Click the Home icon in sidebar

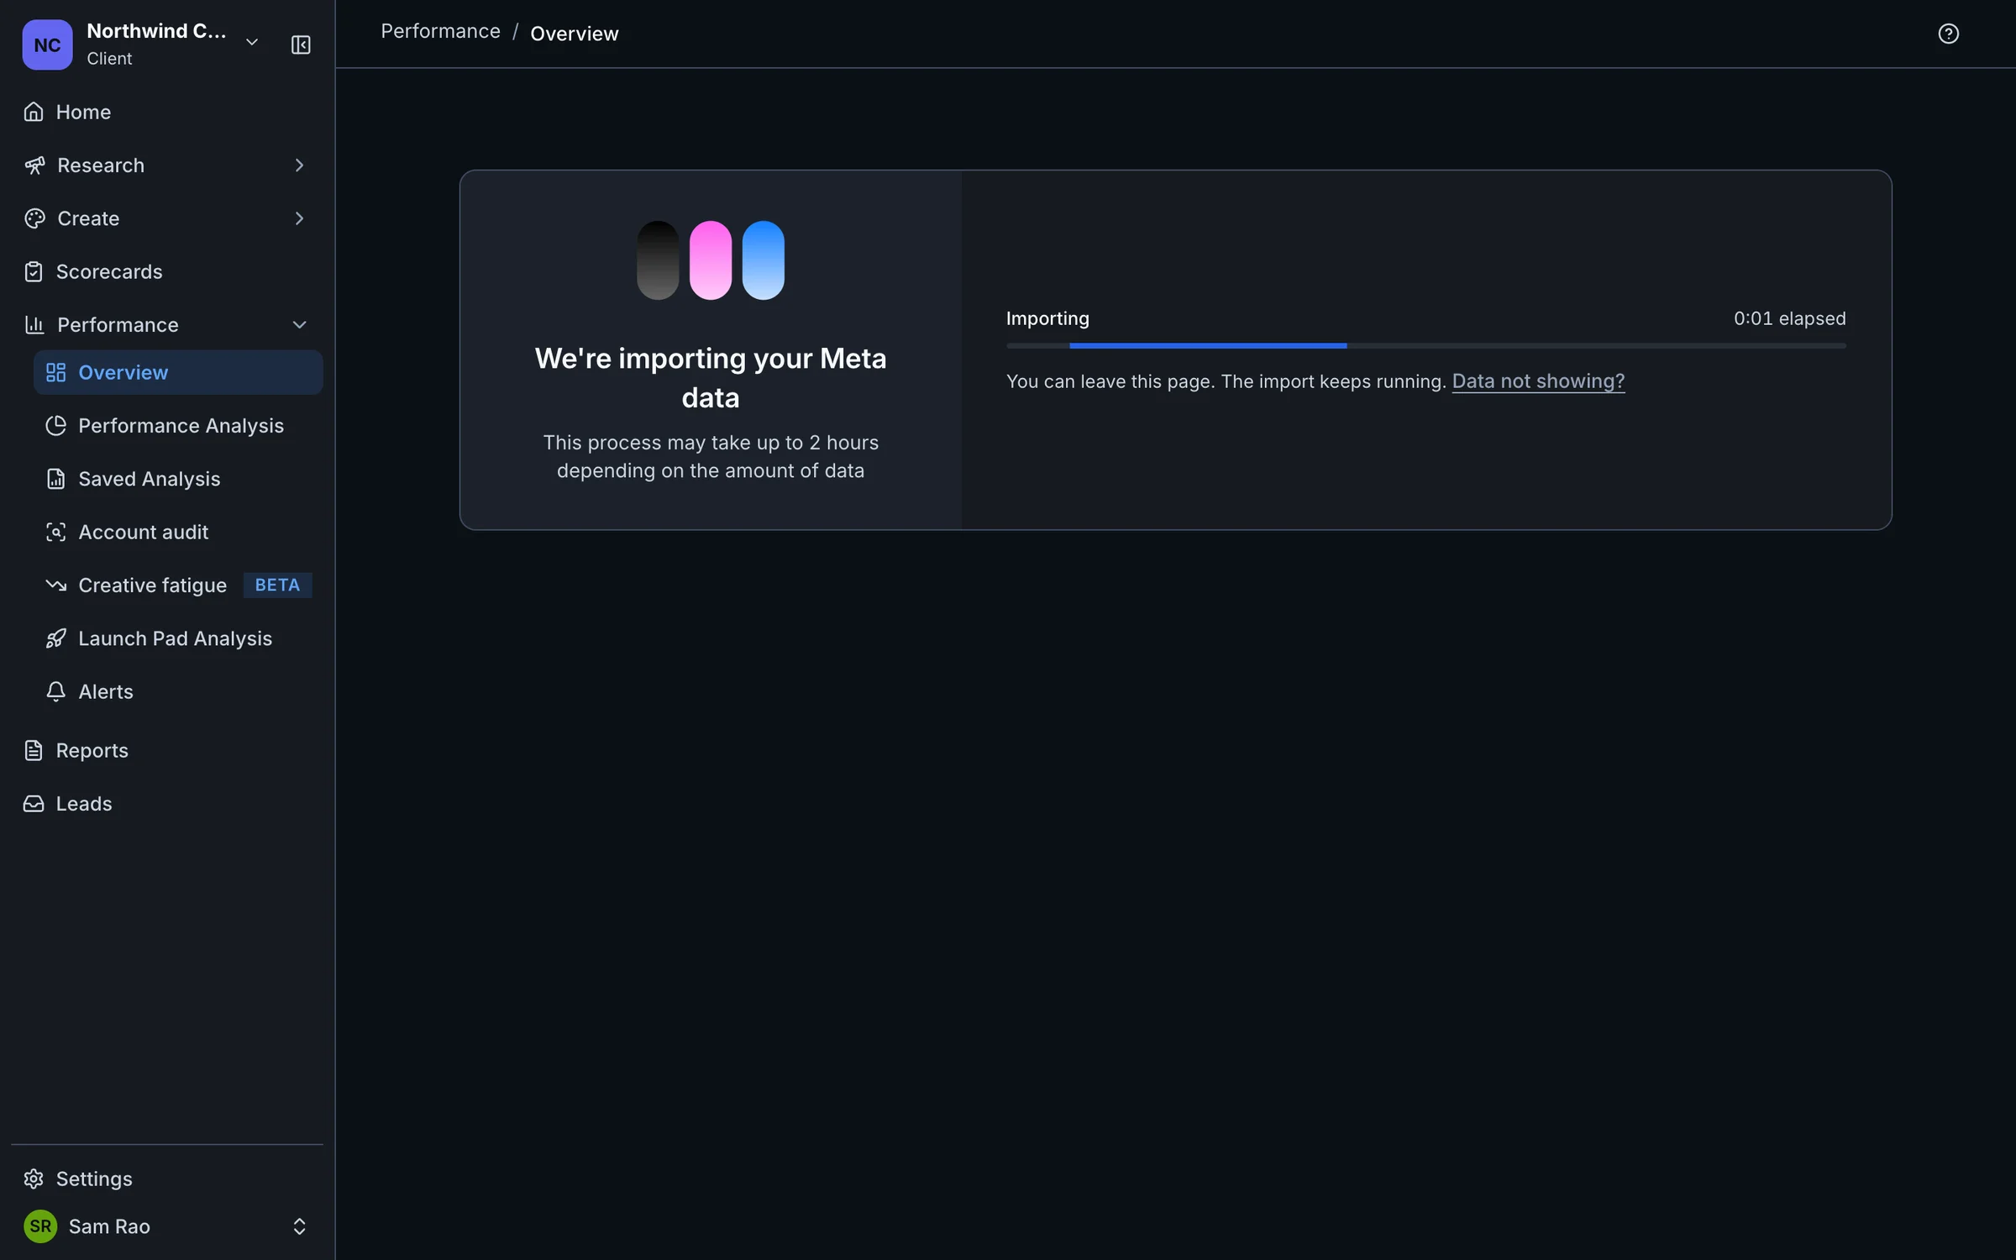click(x=34, y=112)
